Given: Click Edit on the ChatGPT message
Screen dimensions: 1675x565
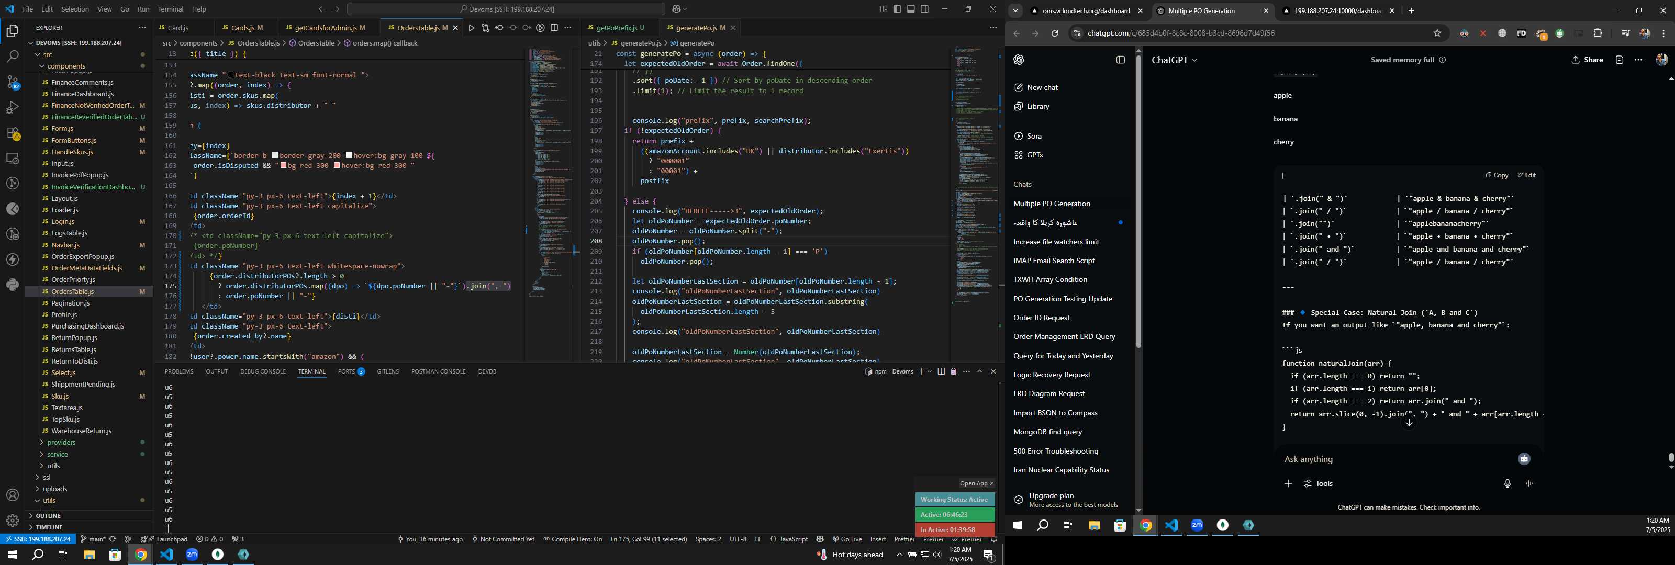Looking at the screenshot, I should tap(1526, 176).
